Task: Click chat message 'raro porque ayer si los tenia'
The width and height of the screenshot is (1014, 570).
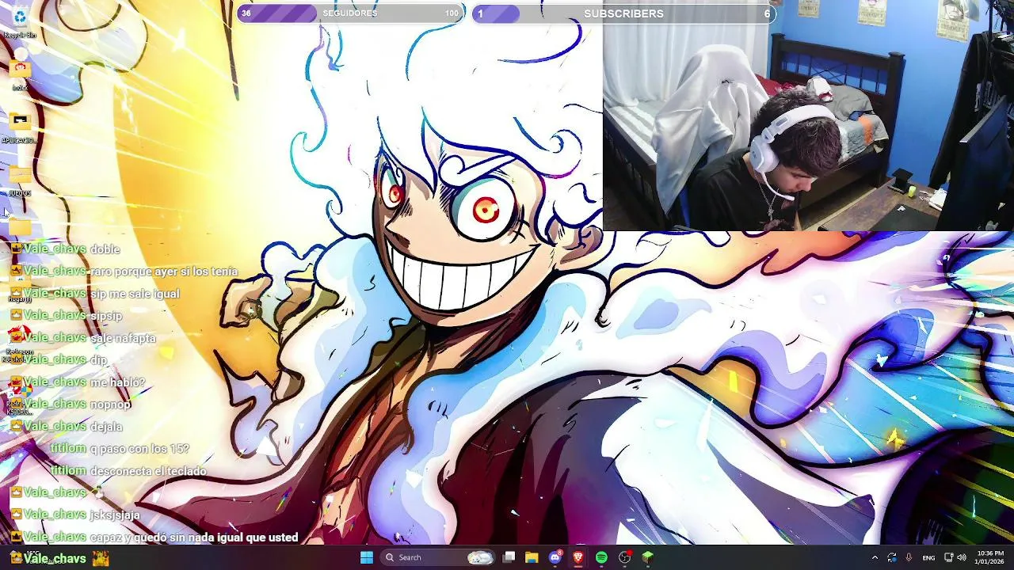Action: click(164, 272)
